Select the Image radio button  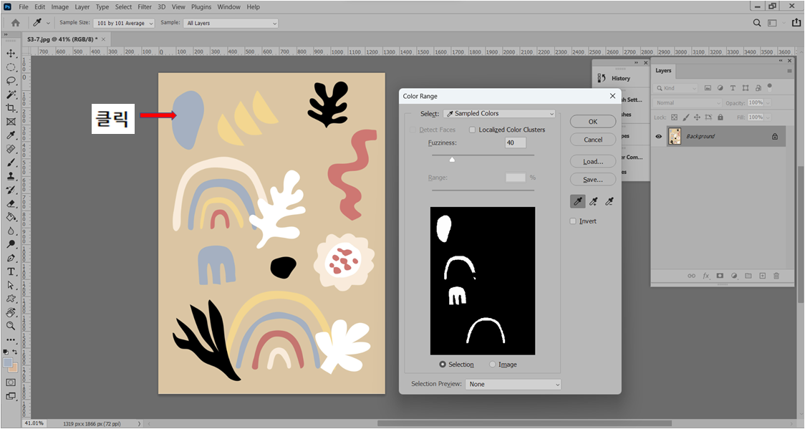coord(492,365)
